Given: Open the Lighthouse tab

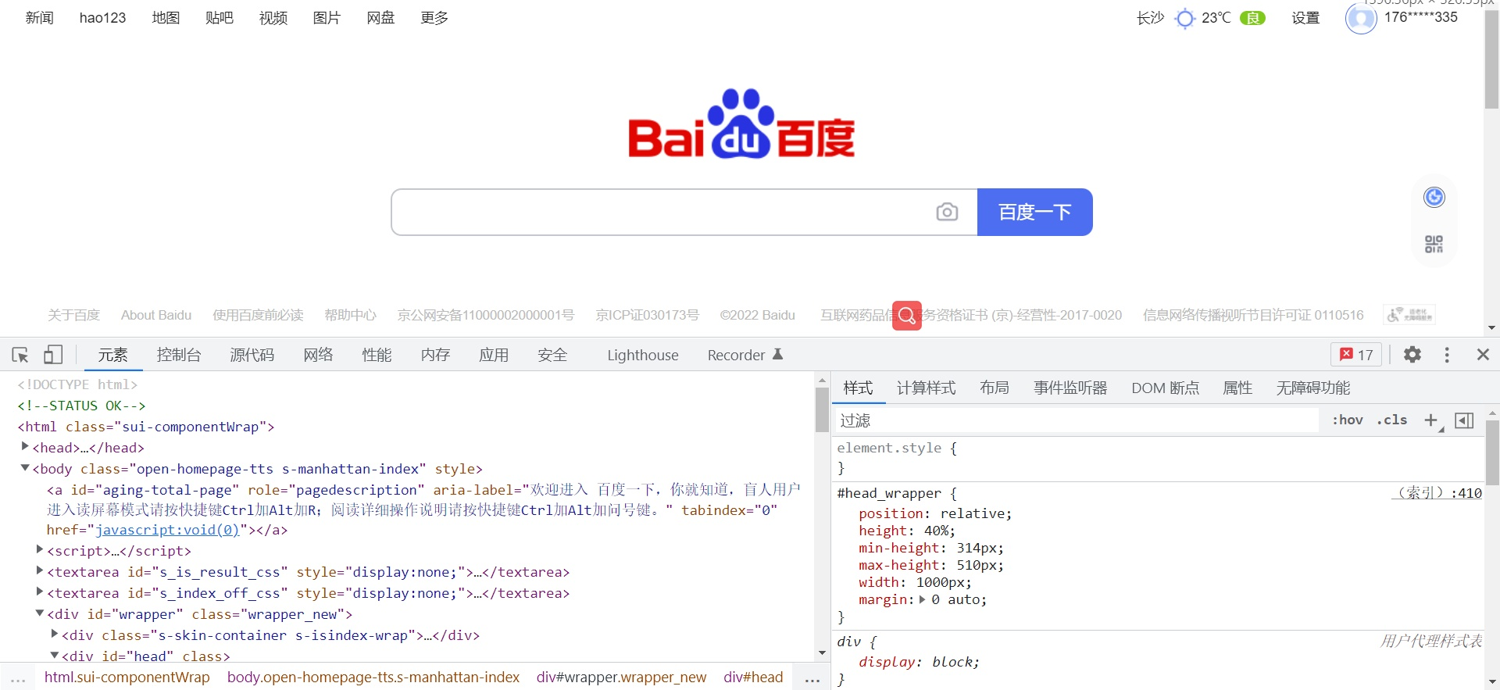Looking at the screenshot, I should pos(643,355).
